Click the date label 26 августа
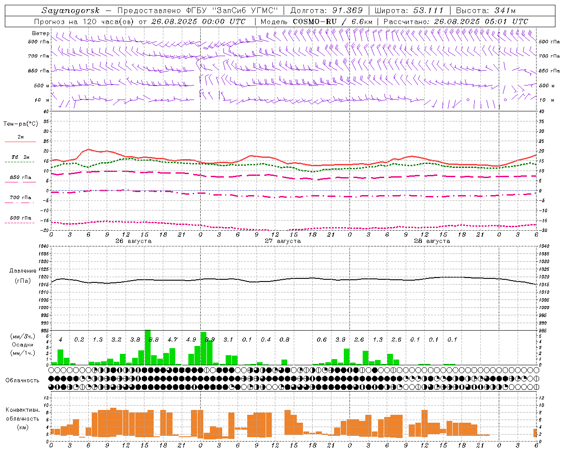Viewport: 562px width, 449px height. (x=133, y=241)
